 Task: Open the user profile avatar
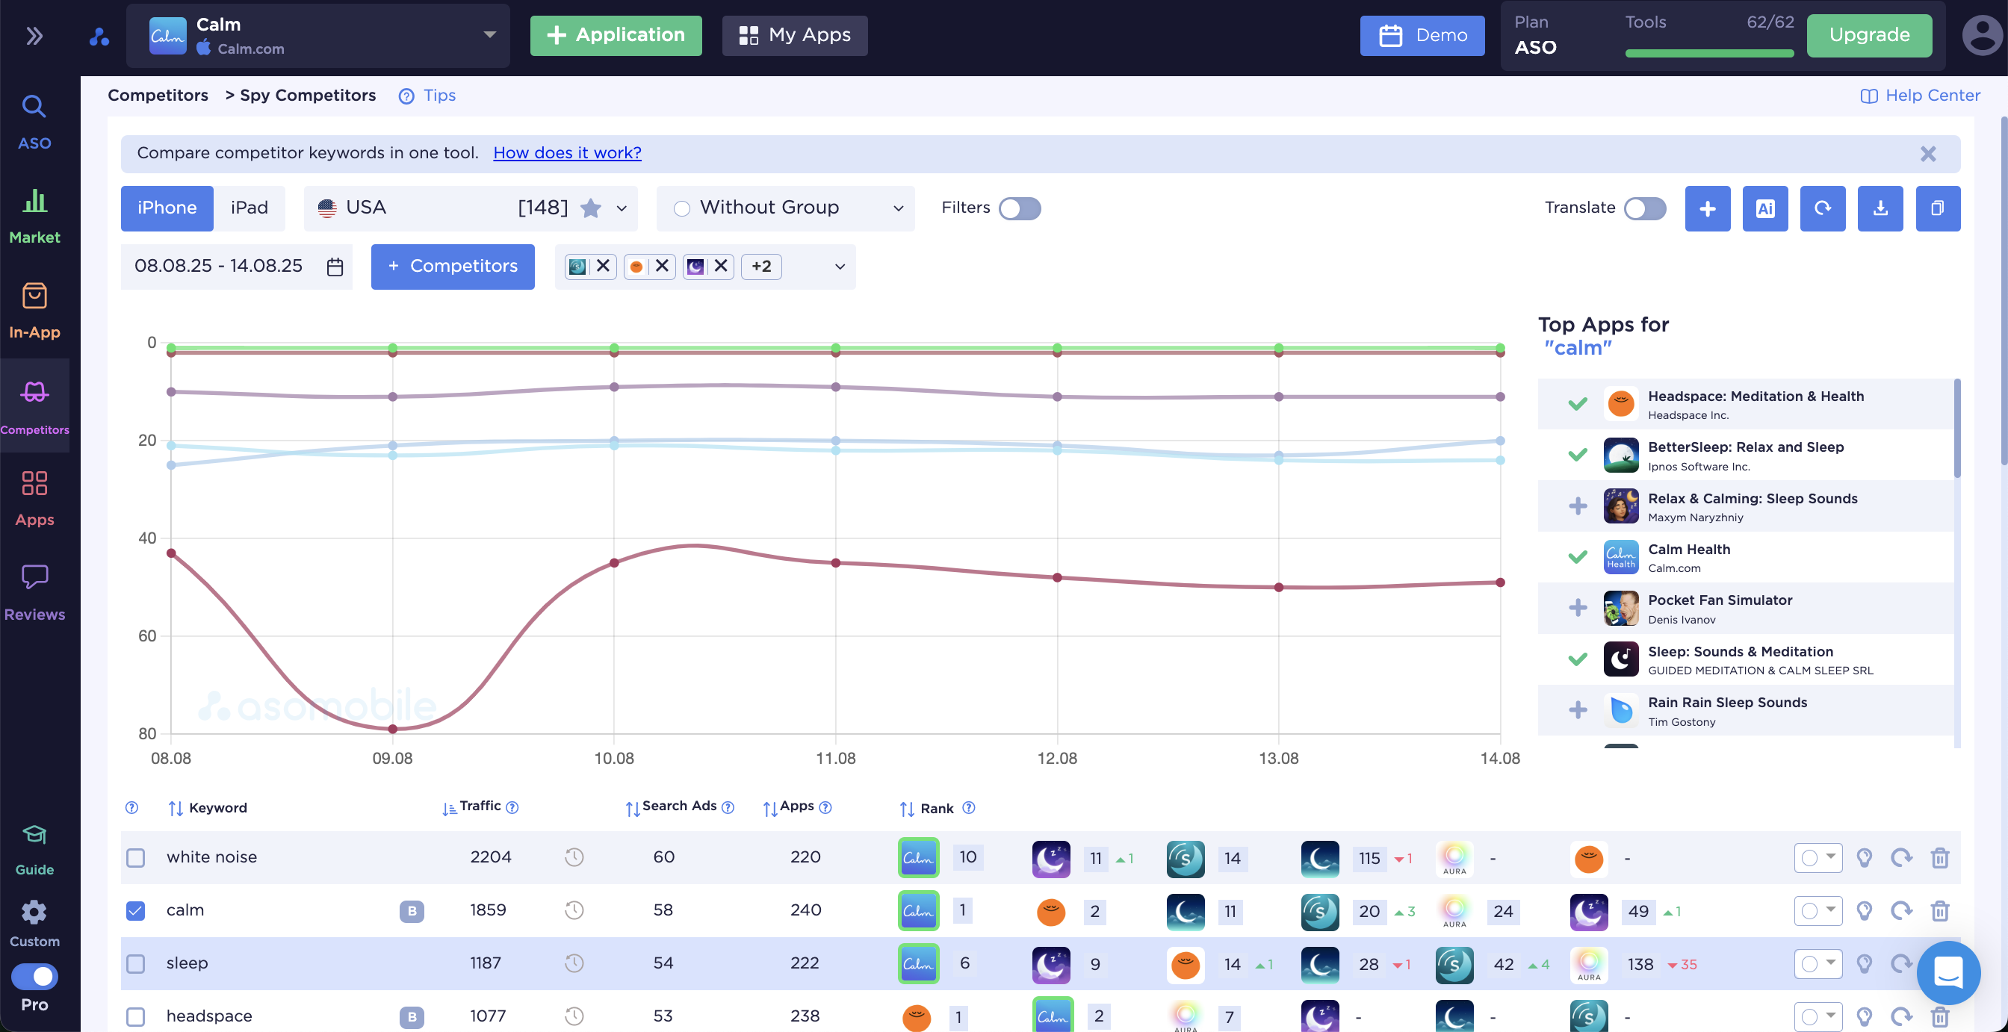click(x=1982, y=36)
